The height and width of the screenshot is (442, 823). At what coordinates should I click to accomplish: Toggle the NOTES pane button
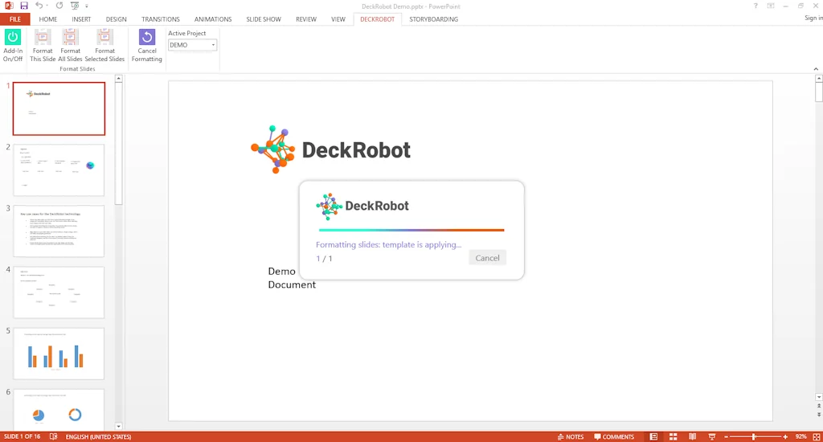click(x=571, y=436)
